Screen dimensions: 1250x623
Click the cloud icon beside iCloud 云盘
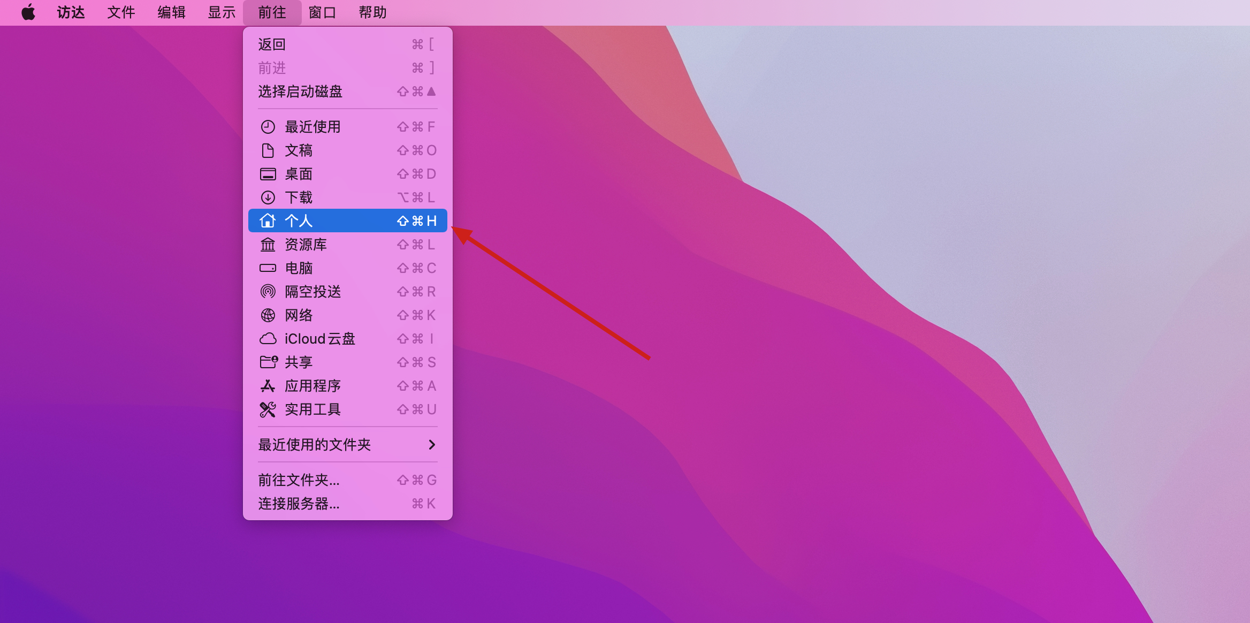point(268,339)
